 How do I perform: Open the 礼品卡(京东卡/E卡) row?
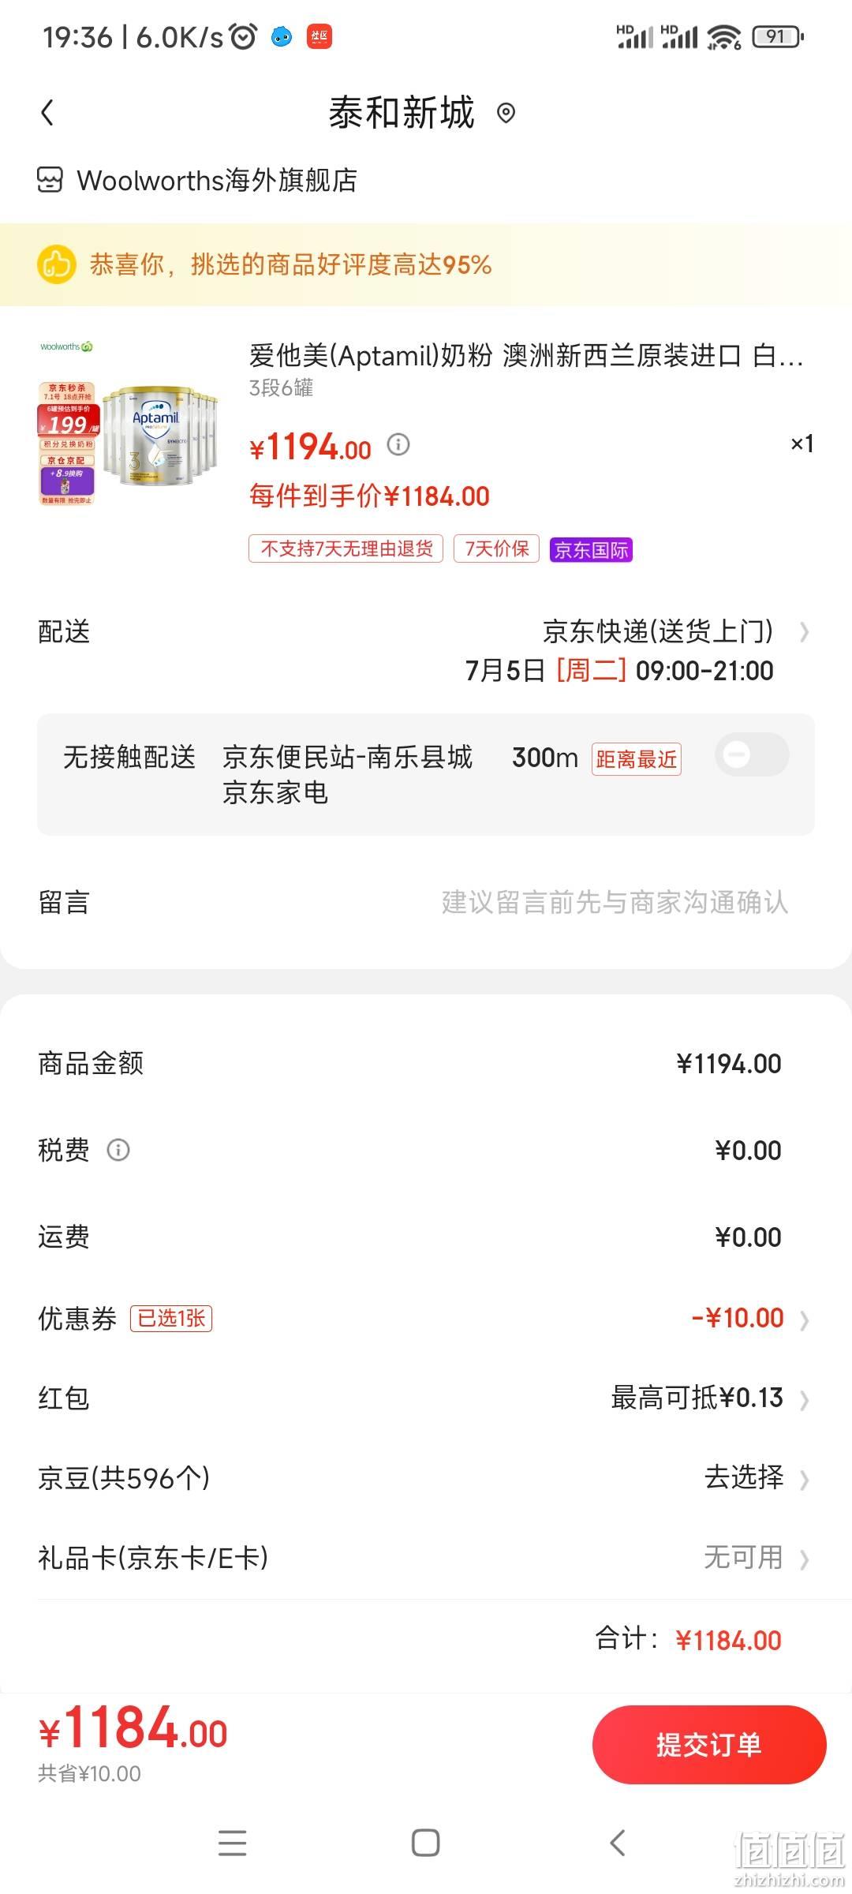click(426, 1558)
